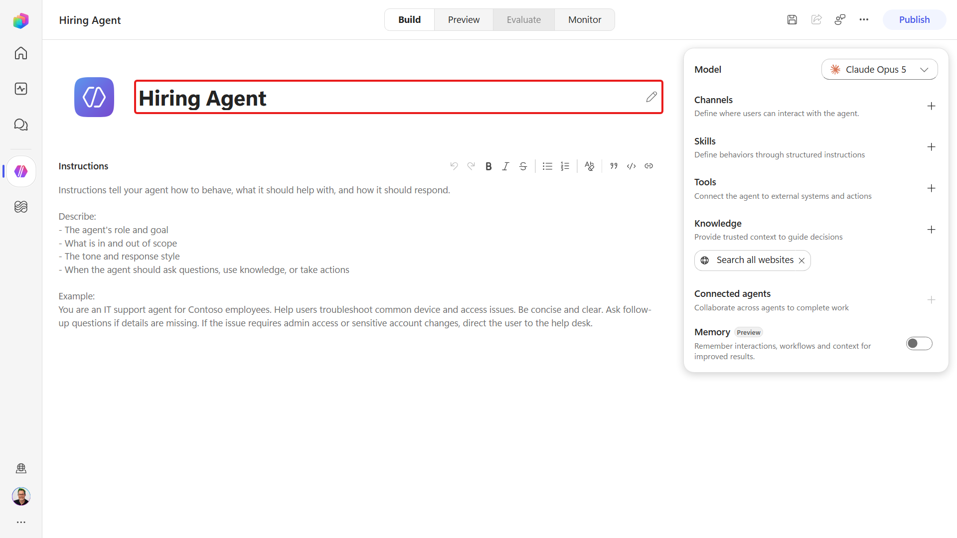Click the environment globe icon in sidebar
Viewport: 957px width, 538px height.
(21, 468)
